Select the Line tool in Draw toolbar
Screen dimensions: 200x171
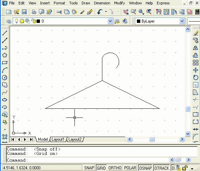5,33
